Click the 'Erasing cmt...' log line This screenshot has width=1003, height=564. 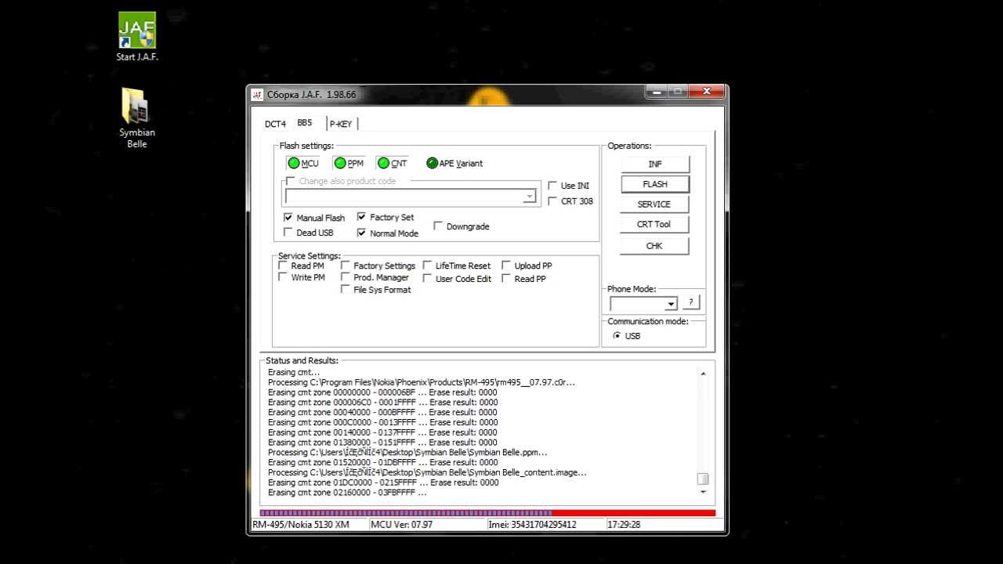pyautogui.click(x=294, y=372)
